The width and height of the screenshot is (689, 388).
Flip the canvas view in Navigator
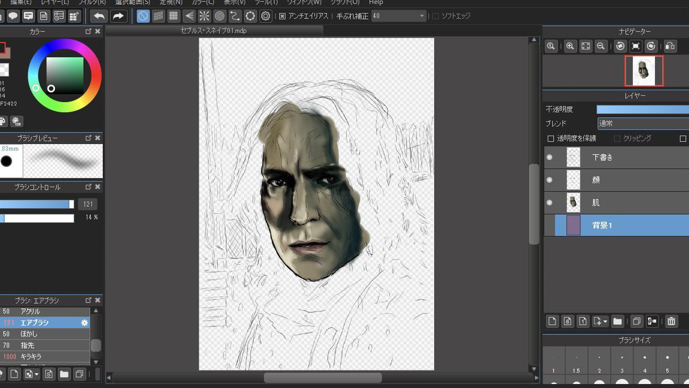tap(670, 46)
